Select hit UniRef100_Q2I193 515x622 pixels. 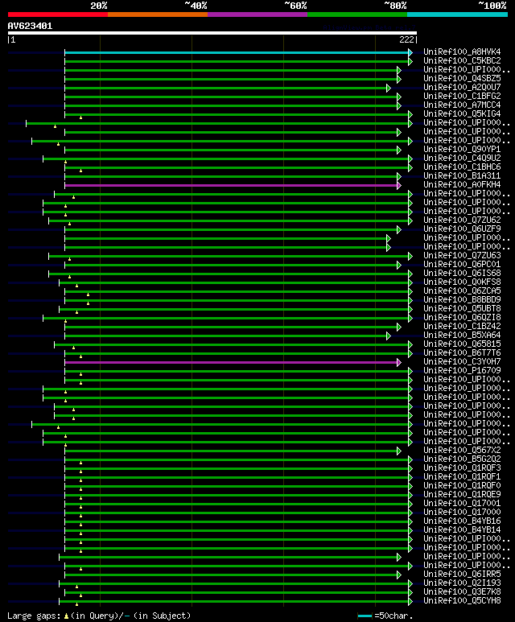462,583
